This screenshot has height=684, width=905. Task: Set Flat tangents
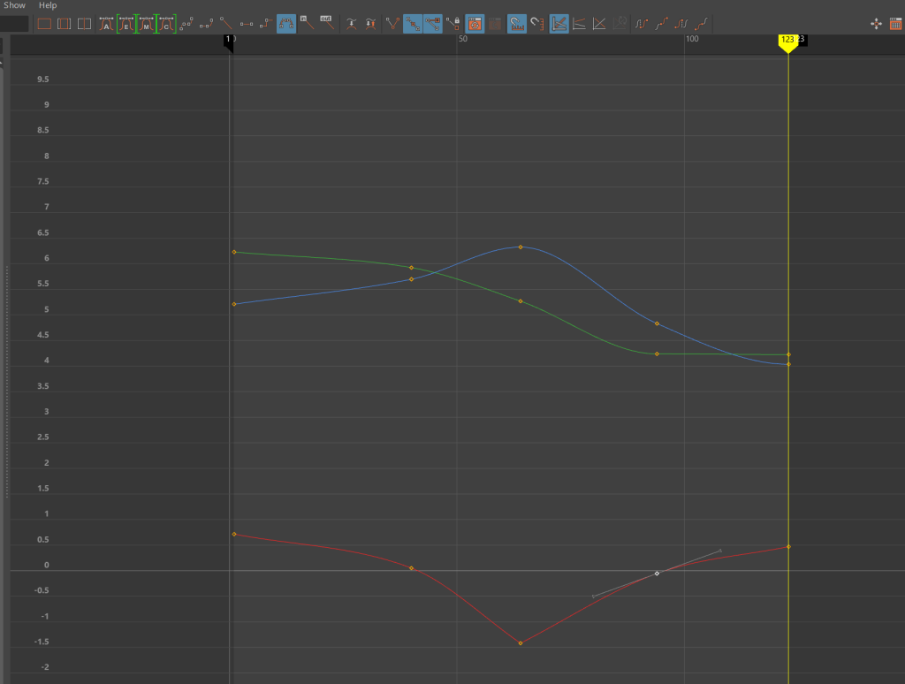click(247, 24)
